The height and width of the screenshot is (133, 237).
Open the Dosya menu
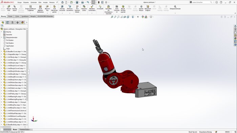click(19, 2)
